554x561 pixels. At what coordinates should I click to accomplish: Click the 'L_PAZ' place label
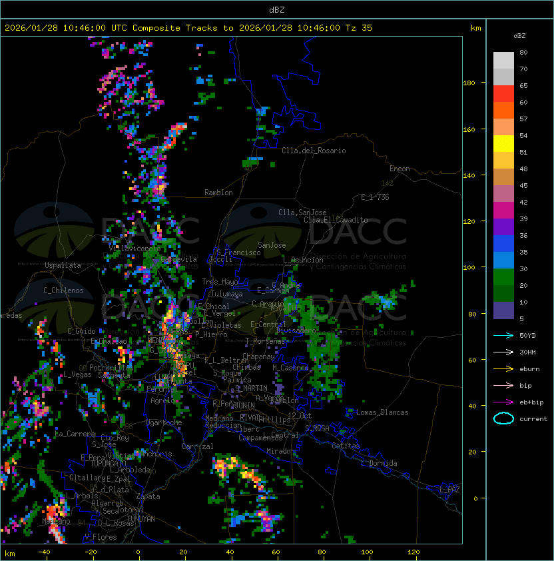(x=449, y=490)
